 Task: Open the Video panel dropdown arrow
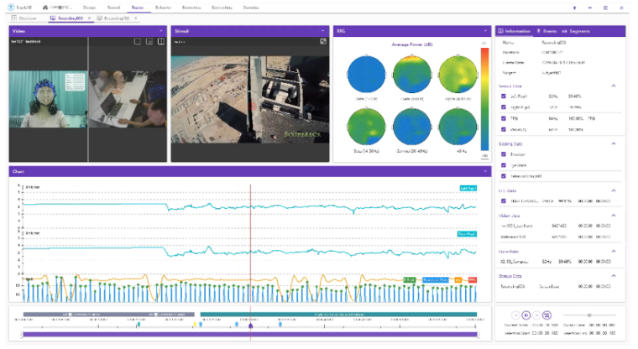(x=160, y=30)
